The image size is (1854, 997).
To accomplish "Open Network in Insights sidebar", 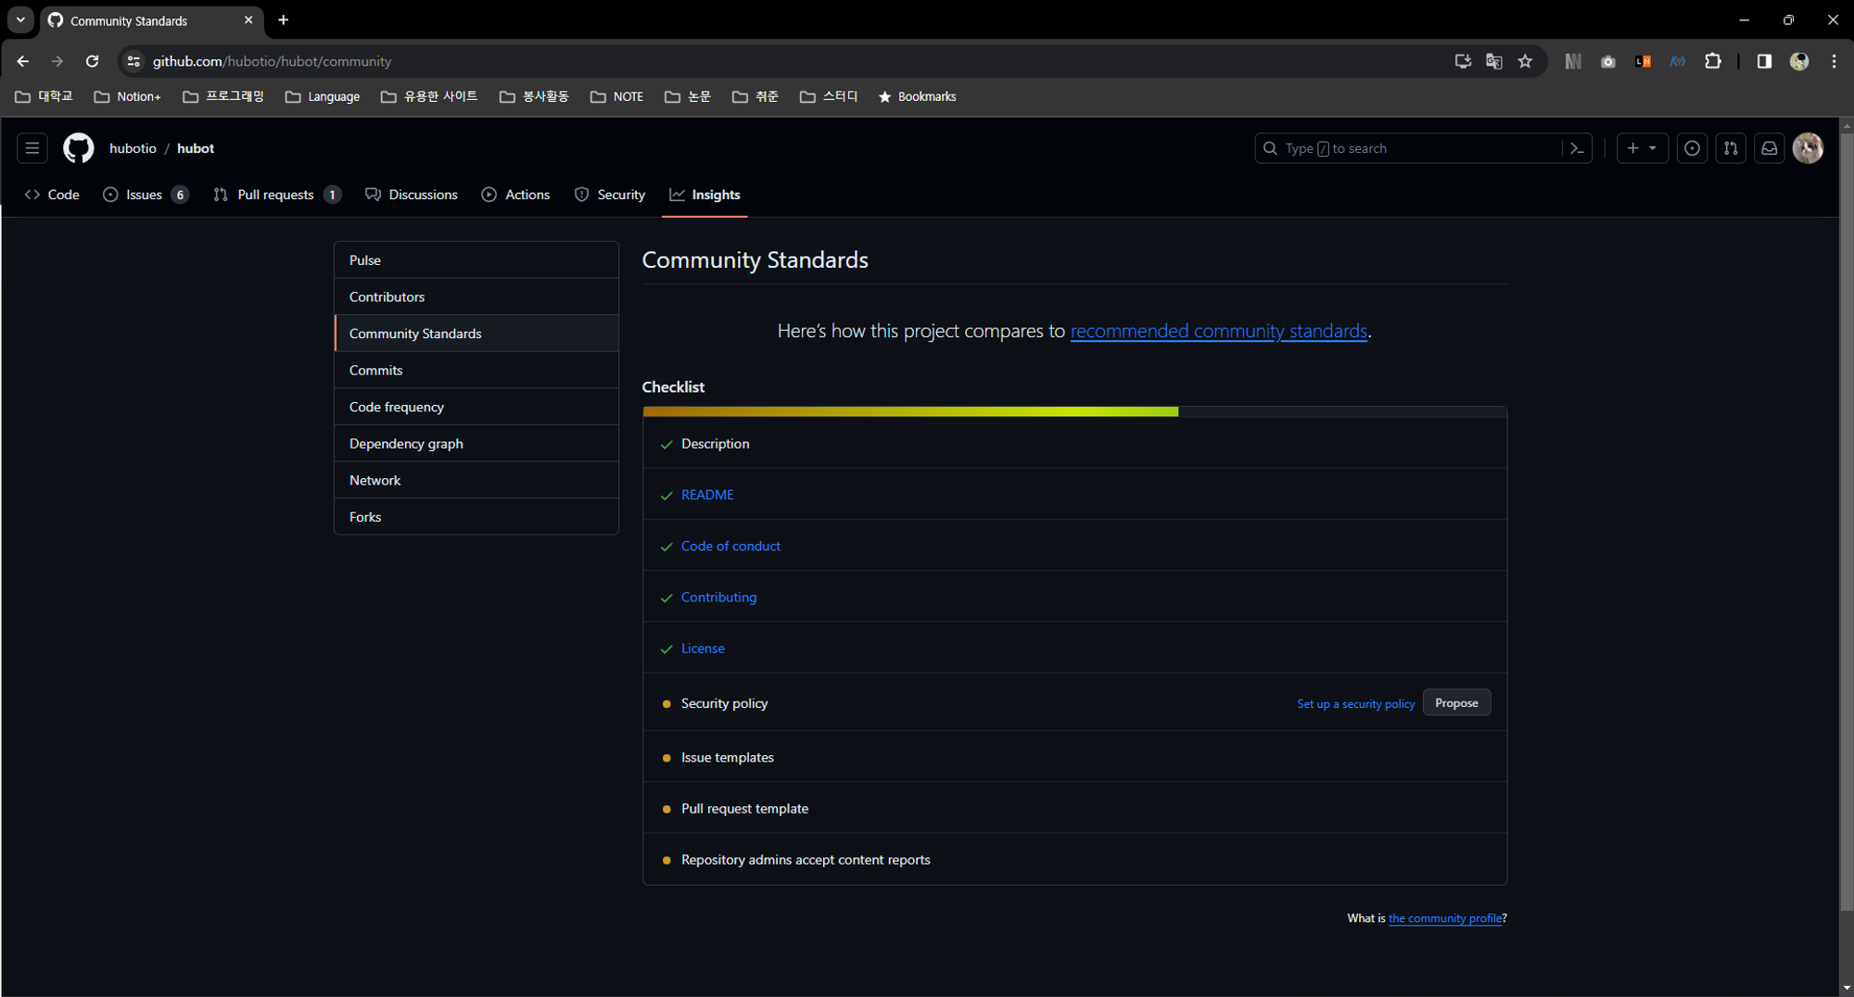I will point(476,480).
